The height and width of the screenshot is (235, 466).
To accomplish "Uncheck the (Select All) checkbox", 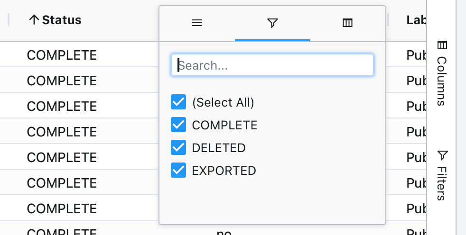I will (178, 102).
